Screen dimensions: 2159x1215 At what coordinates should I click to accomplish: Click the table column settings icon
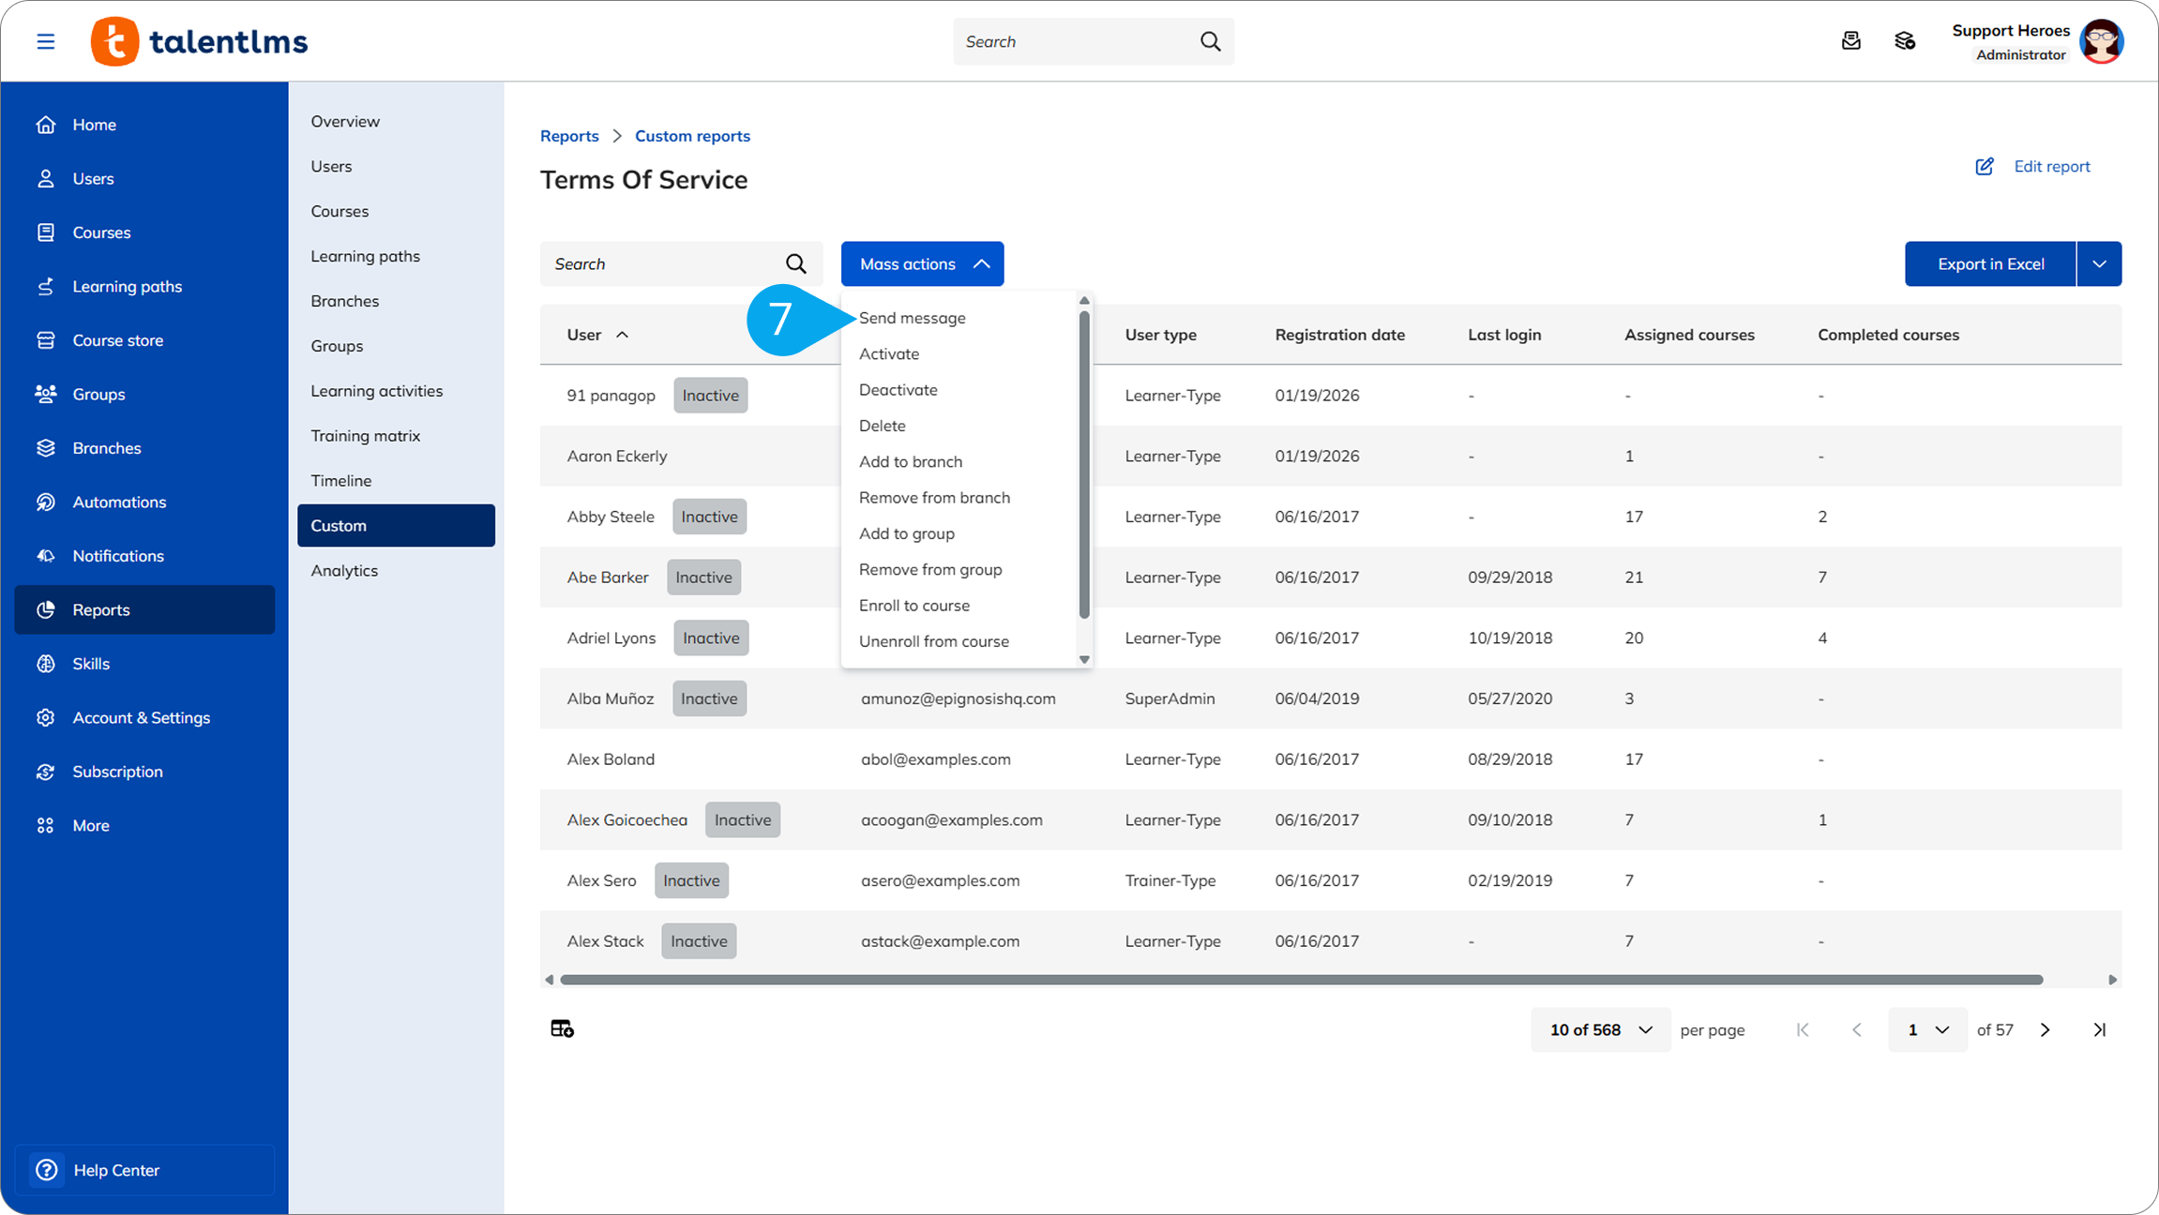coord(562,1028)
